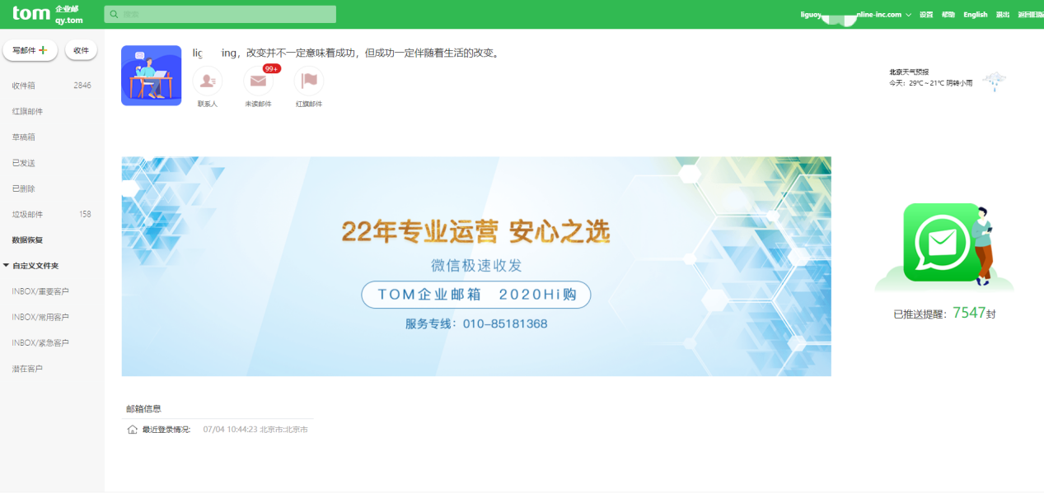The width and height of the screenshot is (1044, 493).
Task: Click the 邮箱信息 heading
Action: pyautogui.click(x=143, y=408)
